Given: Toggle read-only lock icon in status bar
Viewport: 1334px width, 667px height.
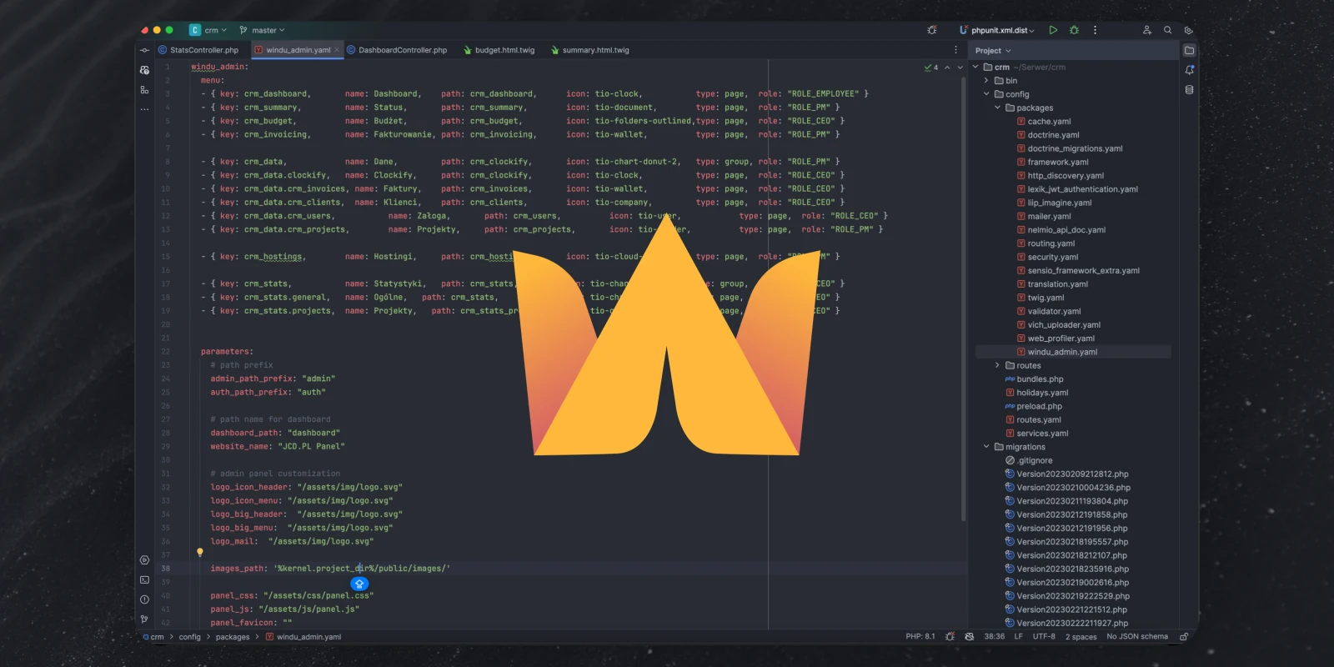Looking at the screenshot, I should [x=1183, y=637].
